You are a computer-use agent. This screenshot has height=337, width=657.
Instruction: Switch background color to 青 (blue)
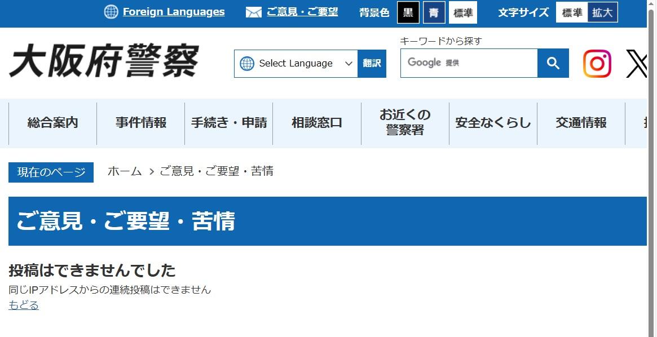tap(434, 12)
